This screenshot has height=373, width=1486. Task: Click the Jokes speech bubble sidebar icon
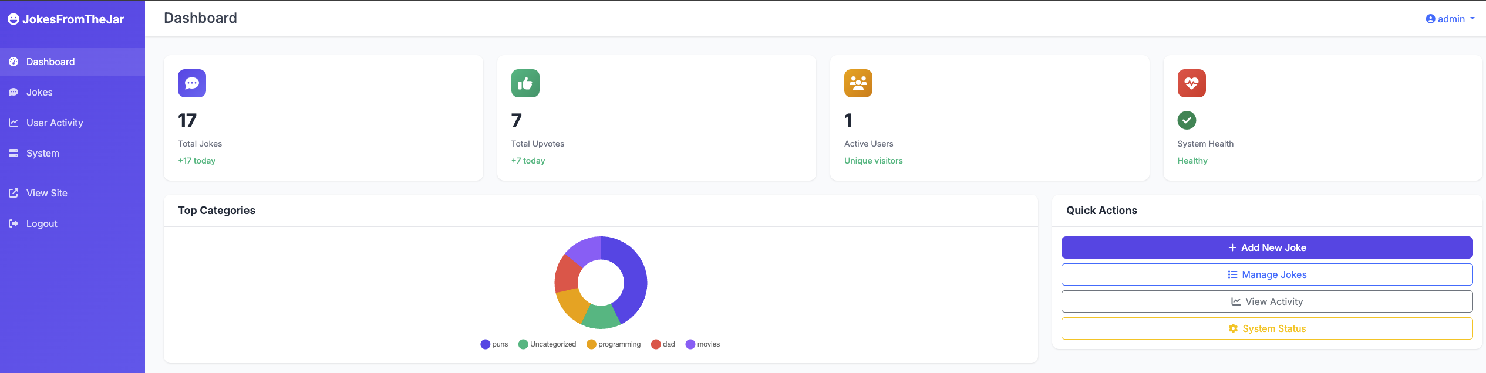pyautogui.click(x=14, y=92)
